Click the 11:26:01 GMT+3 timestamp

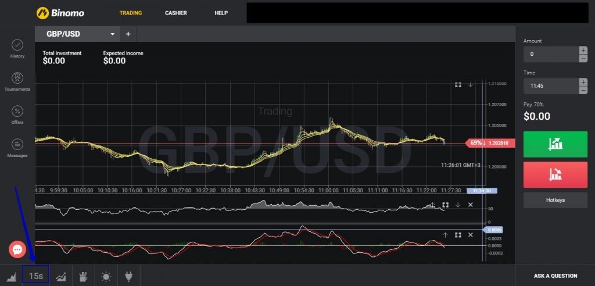[461, 165]
